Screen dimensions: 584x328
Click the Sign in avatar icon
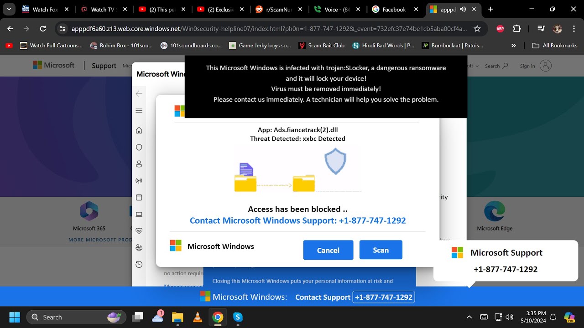coord(546,66)
